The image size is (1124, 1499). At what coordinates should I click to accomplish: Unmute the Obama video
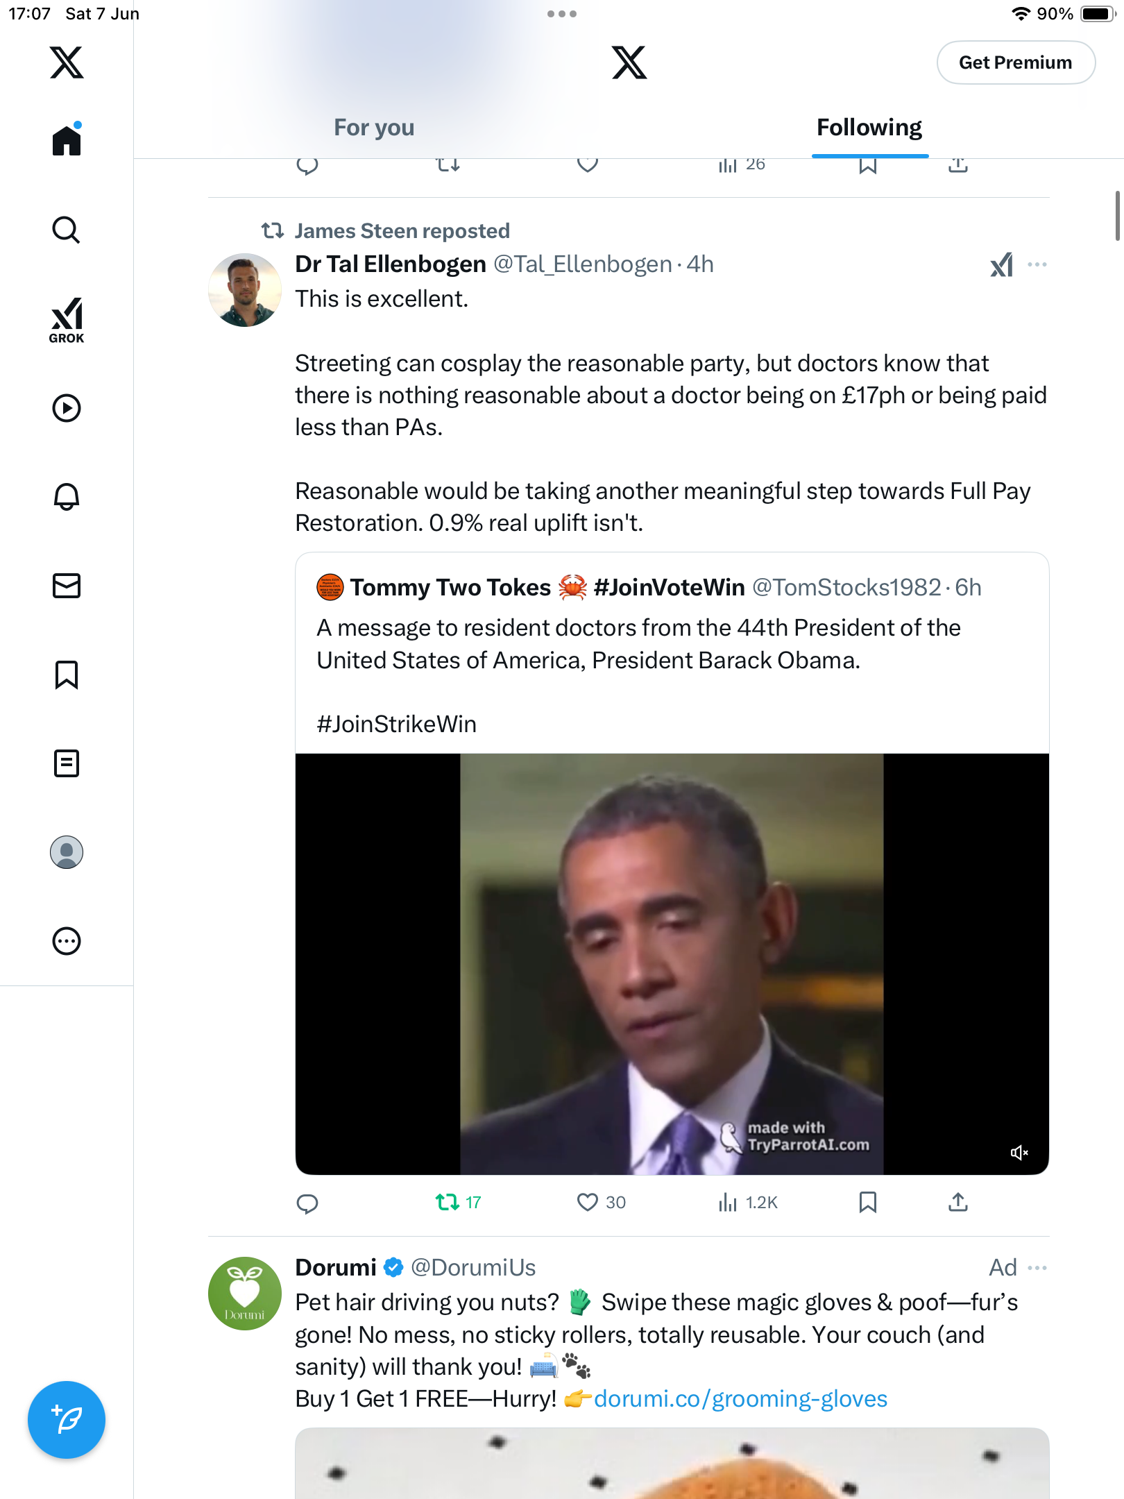[1019, 1153]
